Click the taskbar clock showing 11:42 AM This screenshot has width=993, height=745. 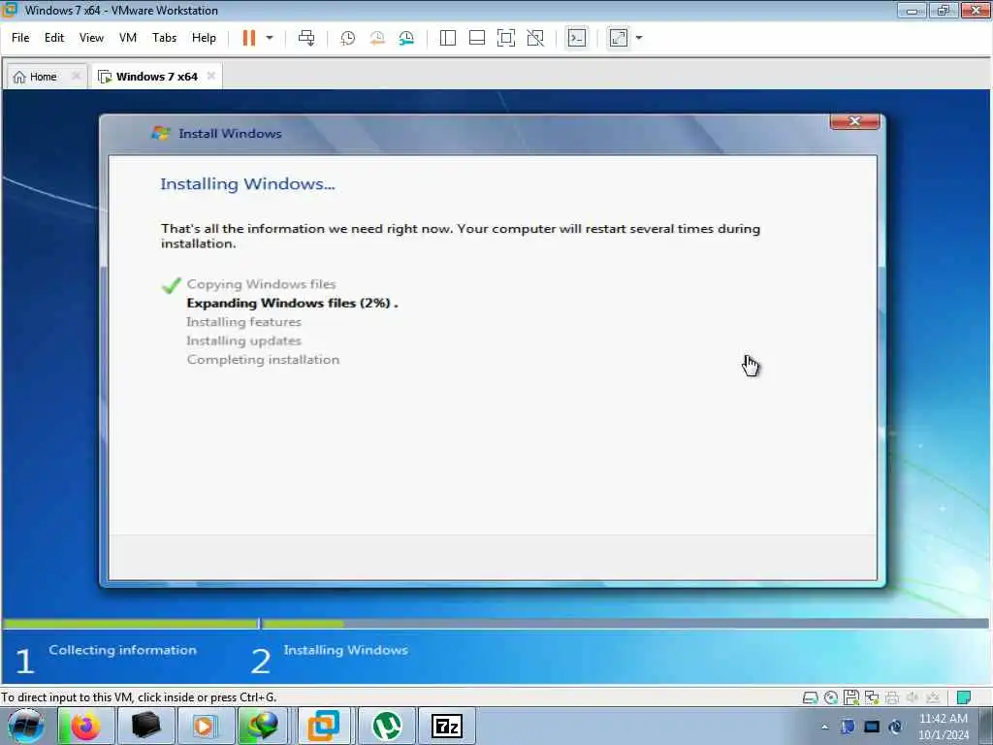[943, 727]
